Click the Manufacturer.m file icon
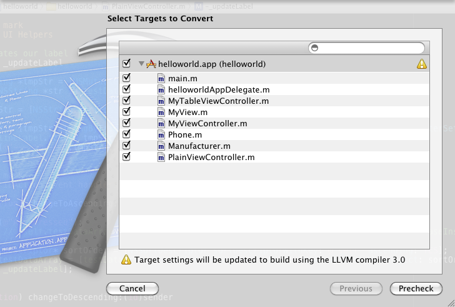Screen dimensions: 455x307 [161, 146]
